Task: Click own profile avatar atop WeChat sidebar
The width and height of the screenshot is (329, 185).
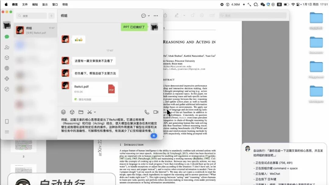Action: pos(7,25)
